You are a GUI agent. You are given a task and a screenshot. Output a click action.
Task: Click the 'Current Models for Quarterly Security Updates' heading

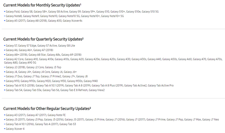(43, 39)
